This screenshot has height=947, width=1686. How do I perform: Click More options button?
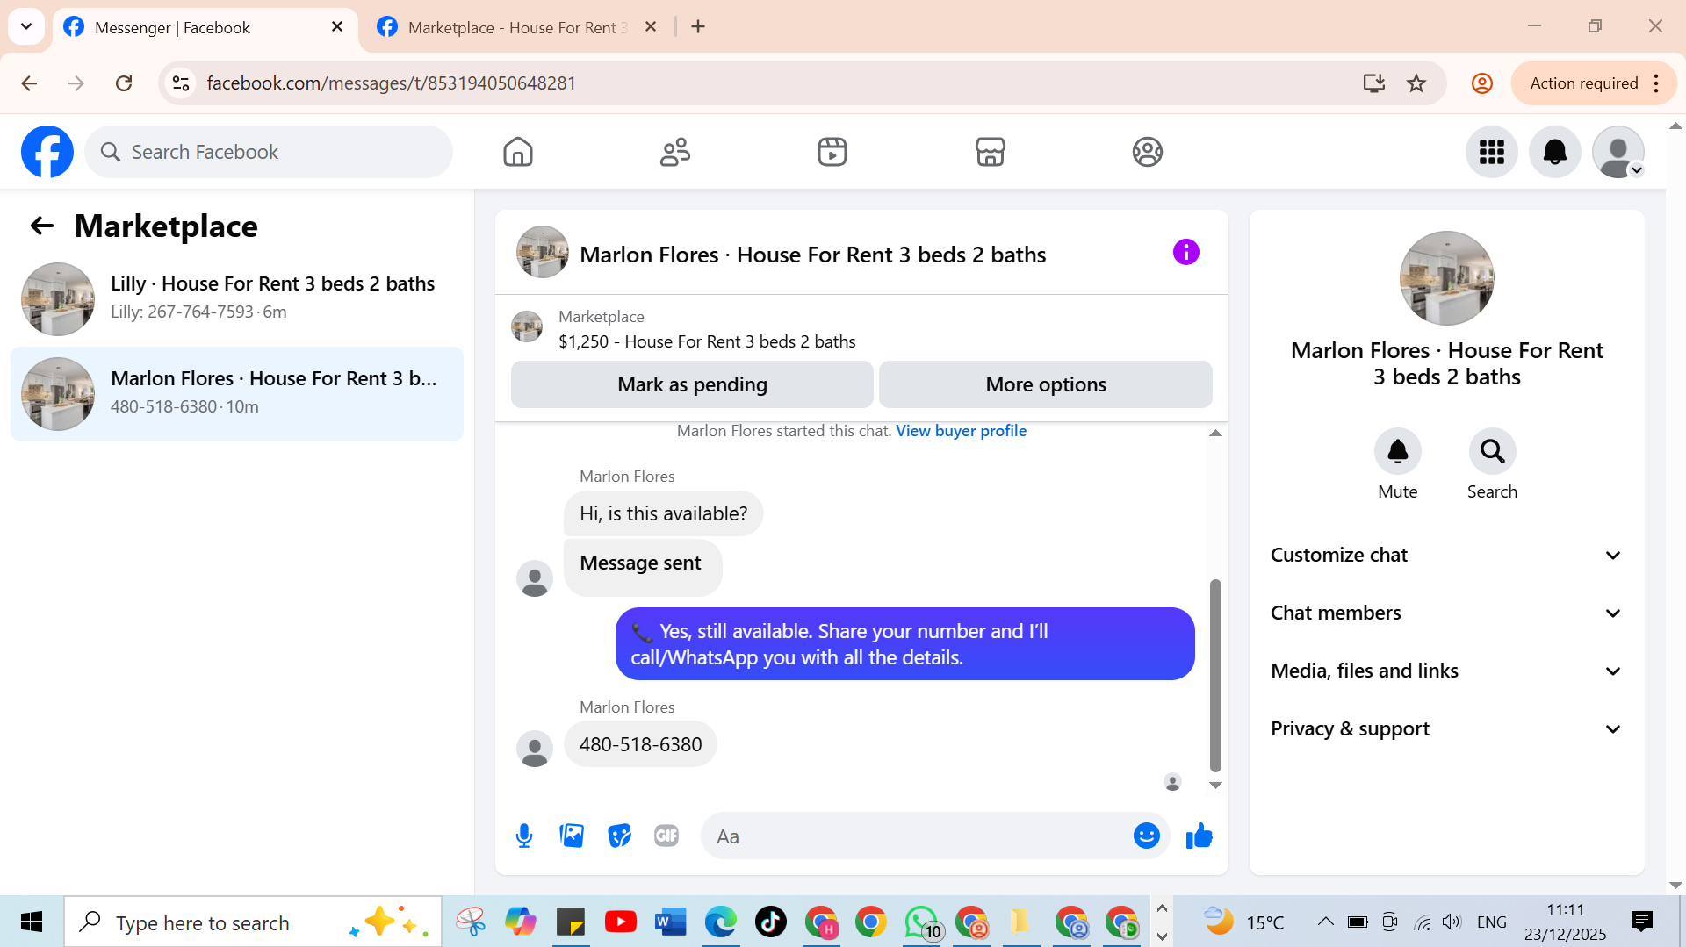1046,384
